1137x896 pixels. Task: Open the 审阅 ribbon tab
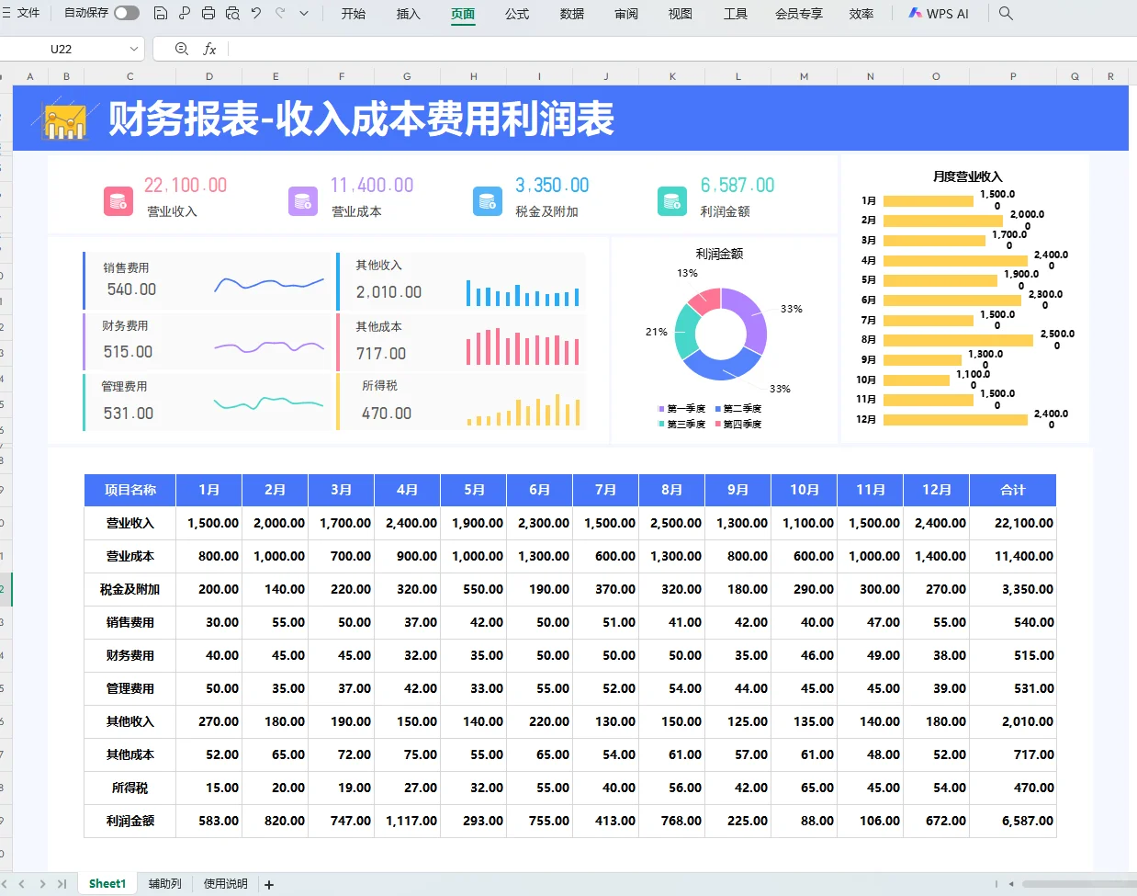626,14
